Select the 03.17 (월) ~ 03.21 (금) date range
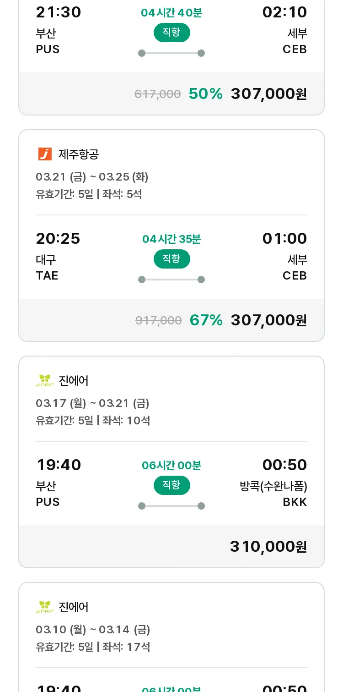The width and height of the screenshot is (343, 692). coord(93,403)
